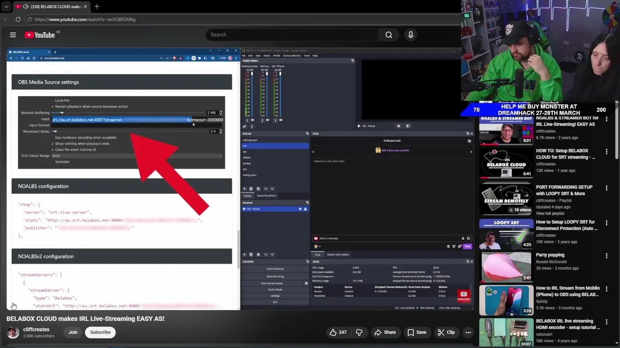Open title HOW TO: Setup BELABOX CLOUD for SRT
This screenshot has height=348, width=620.
click(566, 154)
